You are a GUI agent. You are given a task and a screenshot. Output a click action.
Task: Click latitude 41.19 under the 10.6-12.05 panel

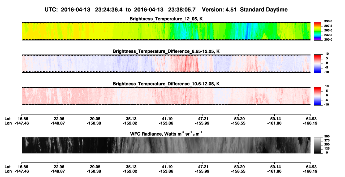pos(166,119)
